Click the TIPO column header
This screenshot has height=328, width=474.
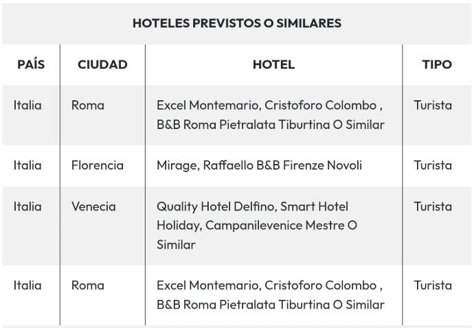(x=437, y=65)
